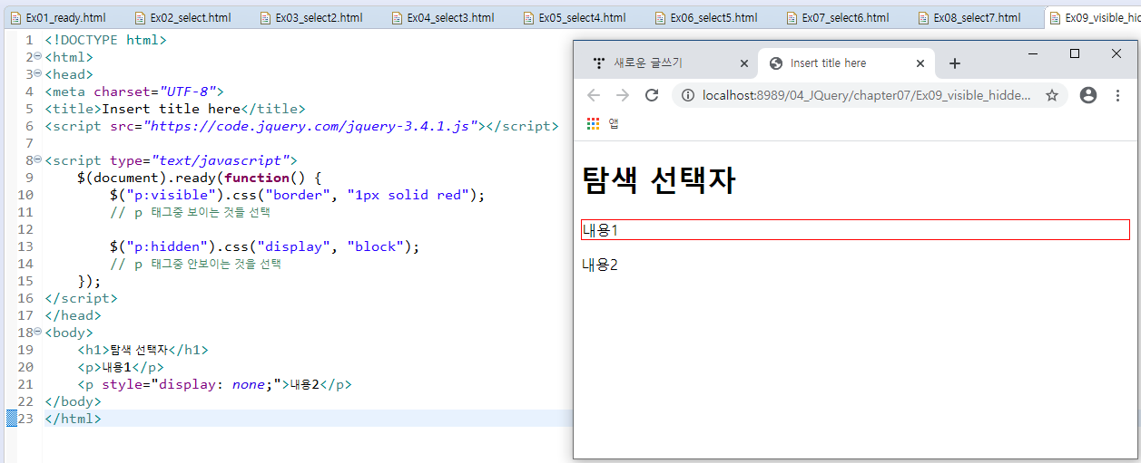Image resolution: width=1141 pixels, height=463 pixels.
Task: Click the closing </html> tag on line 23
Action: click(74, 419)
